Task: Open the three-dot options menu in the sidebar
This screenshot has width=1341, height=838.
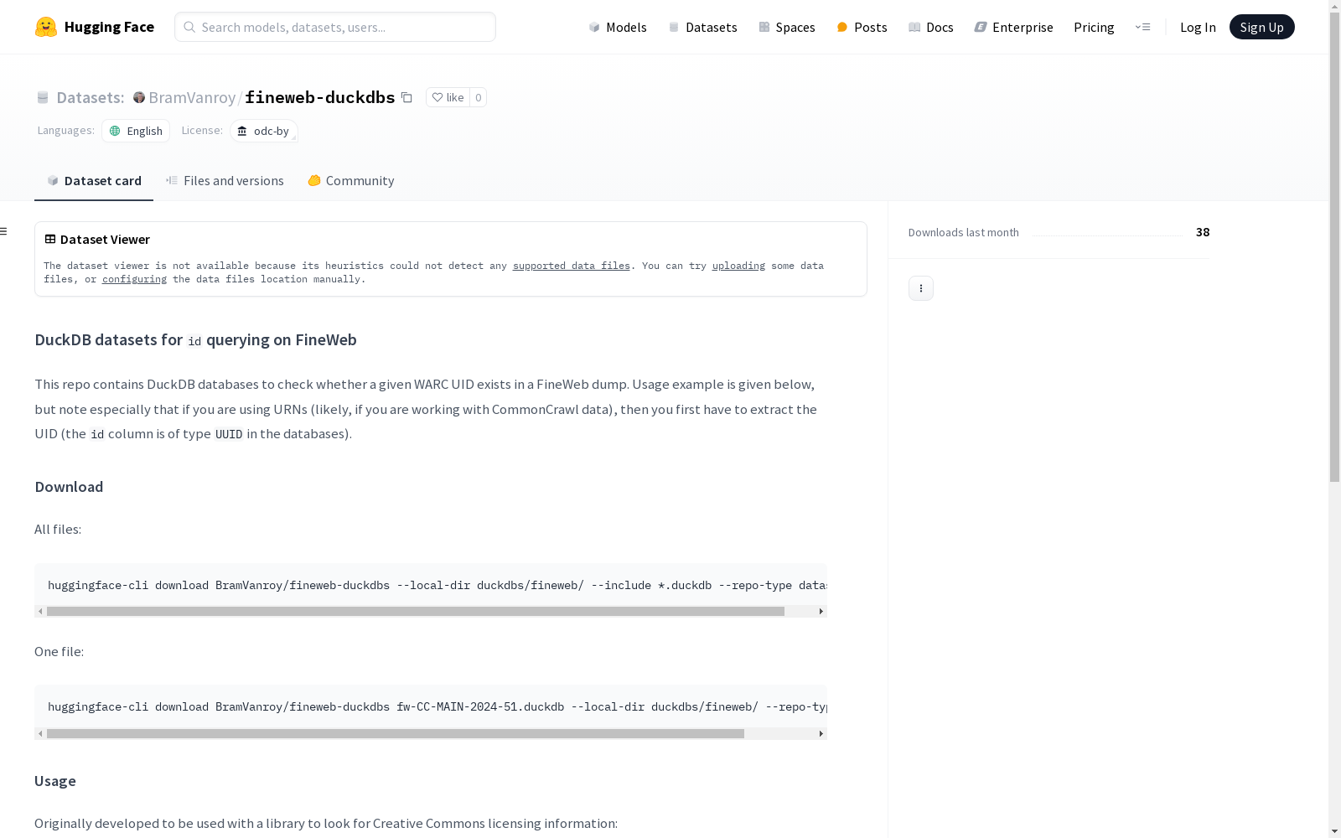Action: tap(921, 288)
